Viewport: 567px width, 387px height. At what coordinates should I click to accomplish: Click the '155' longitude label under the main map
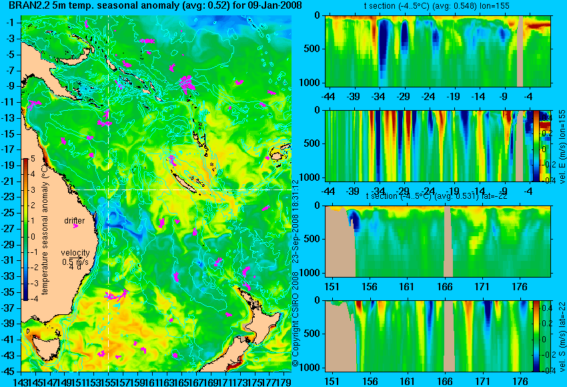[109, 381]
